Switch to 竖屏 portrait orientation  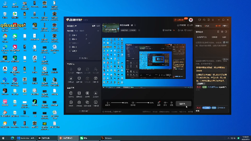[x=98, y=26]
